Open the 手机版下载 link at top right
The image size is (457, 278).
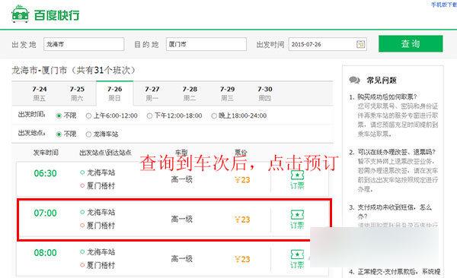tap(444, 5)
